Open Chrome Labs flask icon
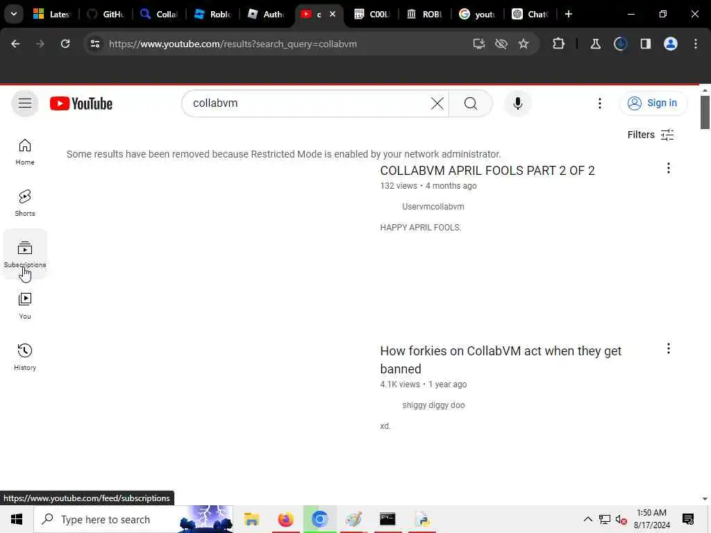 595,44
